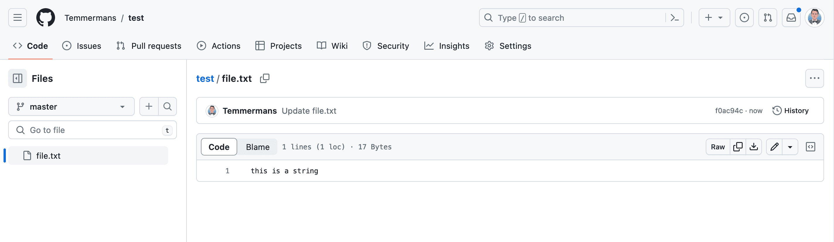This screenshot has width=834, height=242.
Task: Open the hamburger navigation menu
Action: [18, 18]
